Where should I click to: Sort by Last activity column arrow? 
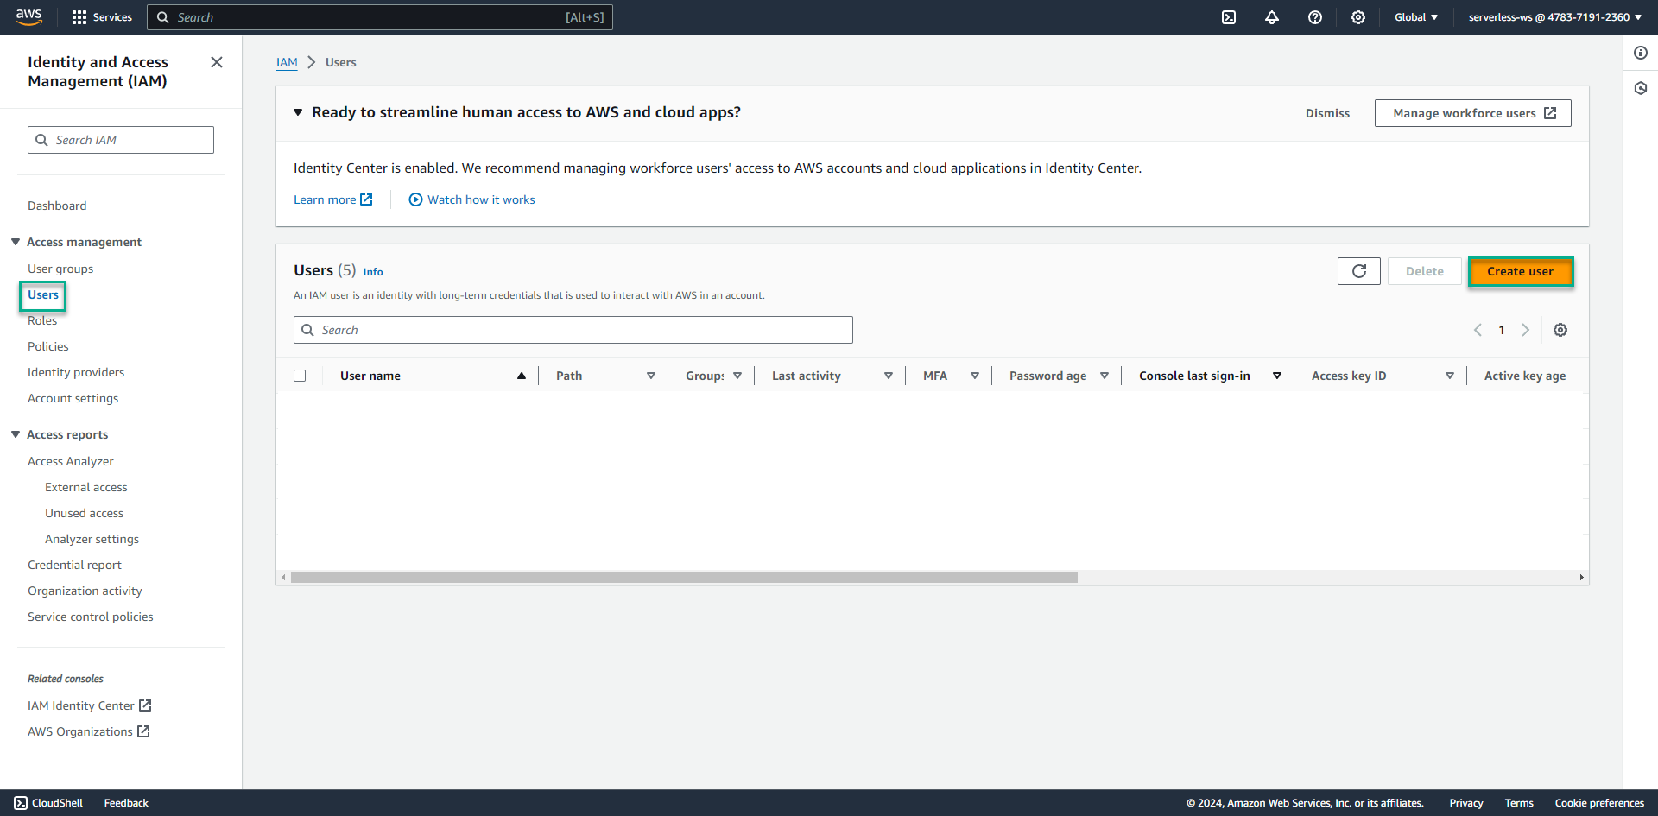(x=889, y=376)
